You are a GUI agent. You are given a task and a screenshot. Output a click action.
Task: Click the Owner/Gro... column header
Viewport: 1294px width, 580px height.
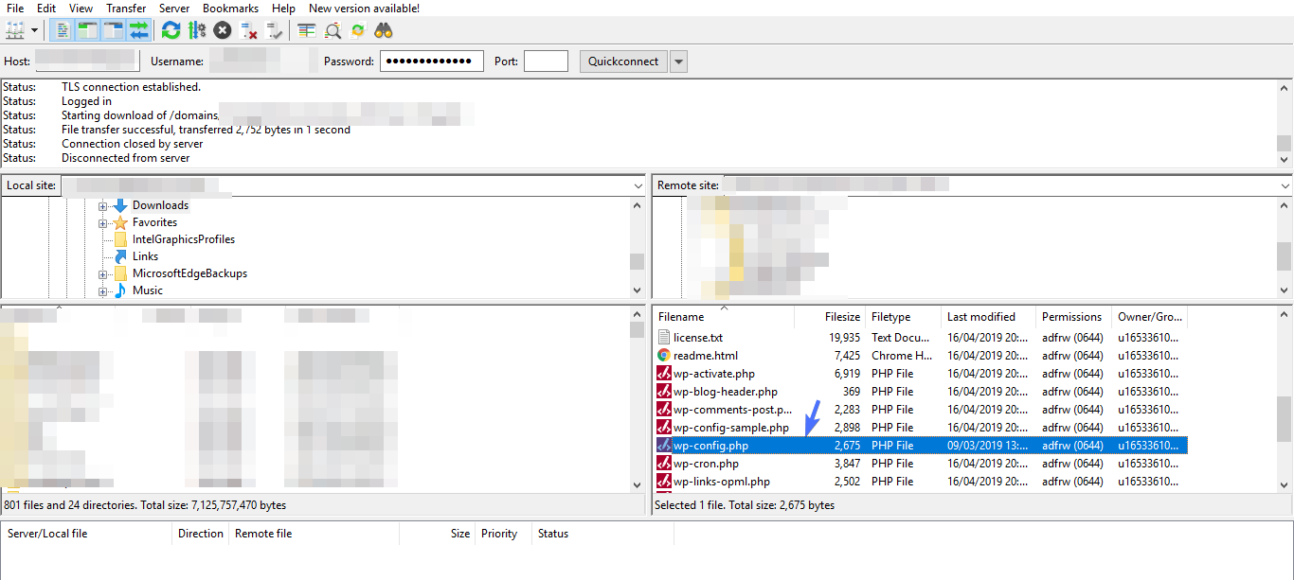click(1149, 317)
